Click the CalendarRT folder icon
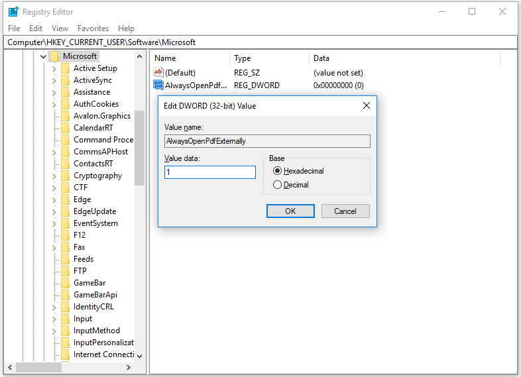521x377 pixels. point(65,129)
